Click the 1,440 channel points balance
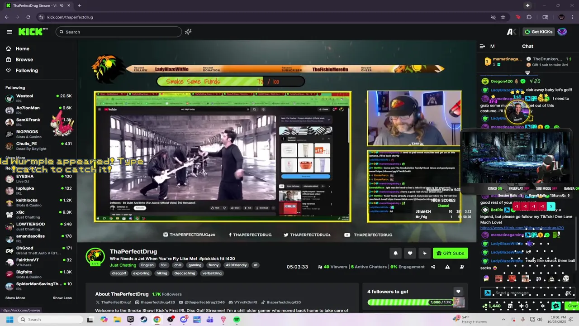579x326 pixels. [x=492, y=307]
